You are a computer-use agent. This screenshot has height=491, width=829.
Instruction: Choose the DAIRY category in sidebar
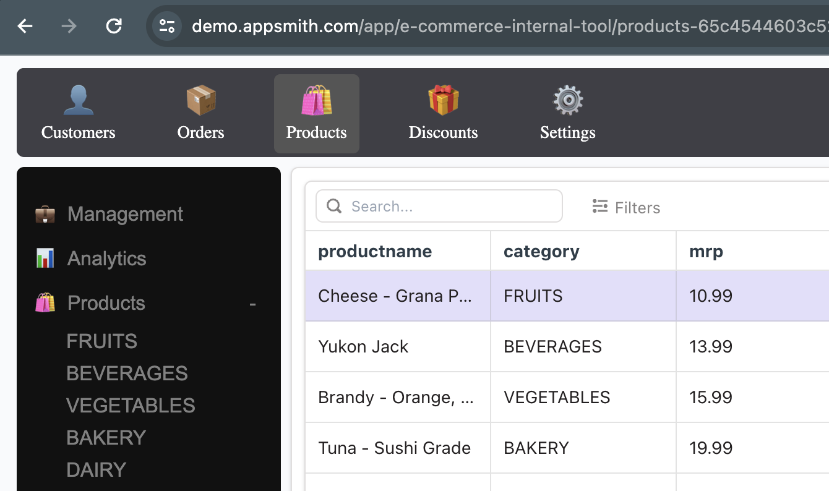click(x=97, y=470)
